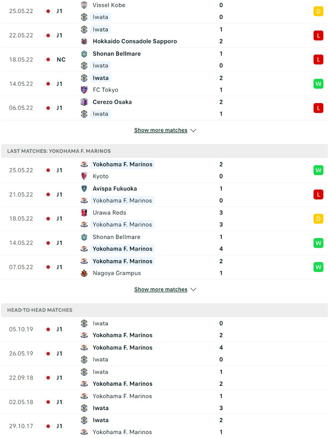
Task: Click Shonan Bellmare crest in NC match
Action: click(x=84, y=53)
